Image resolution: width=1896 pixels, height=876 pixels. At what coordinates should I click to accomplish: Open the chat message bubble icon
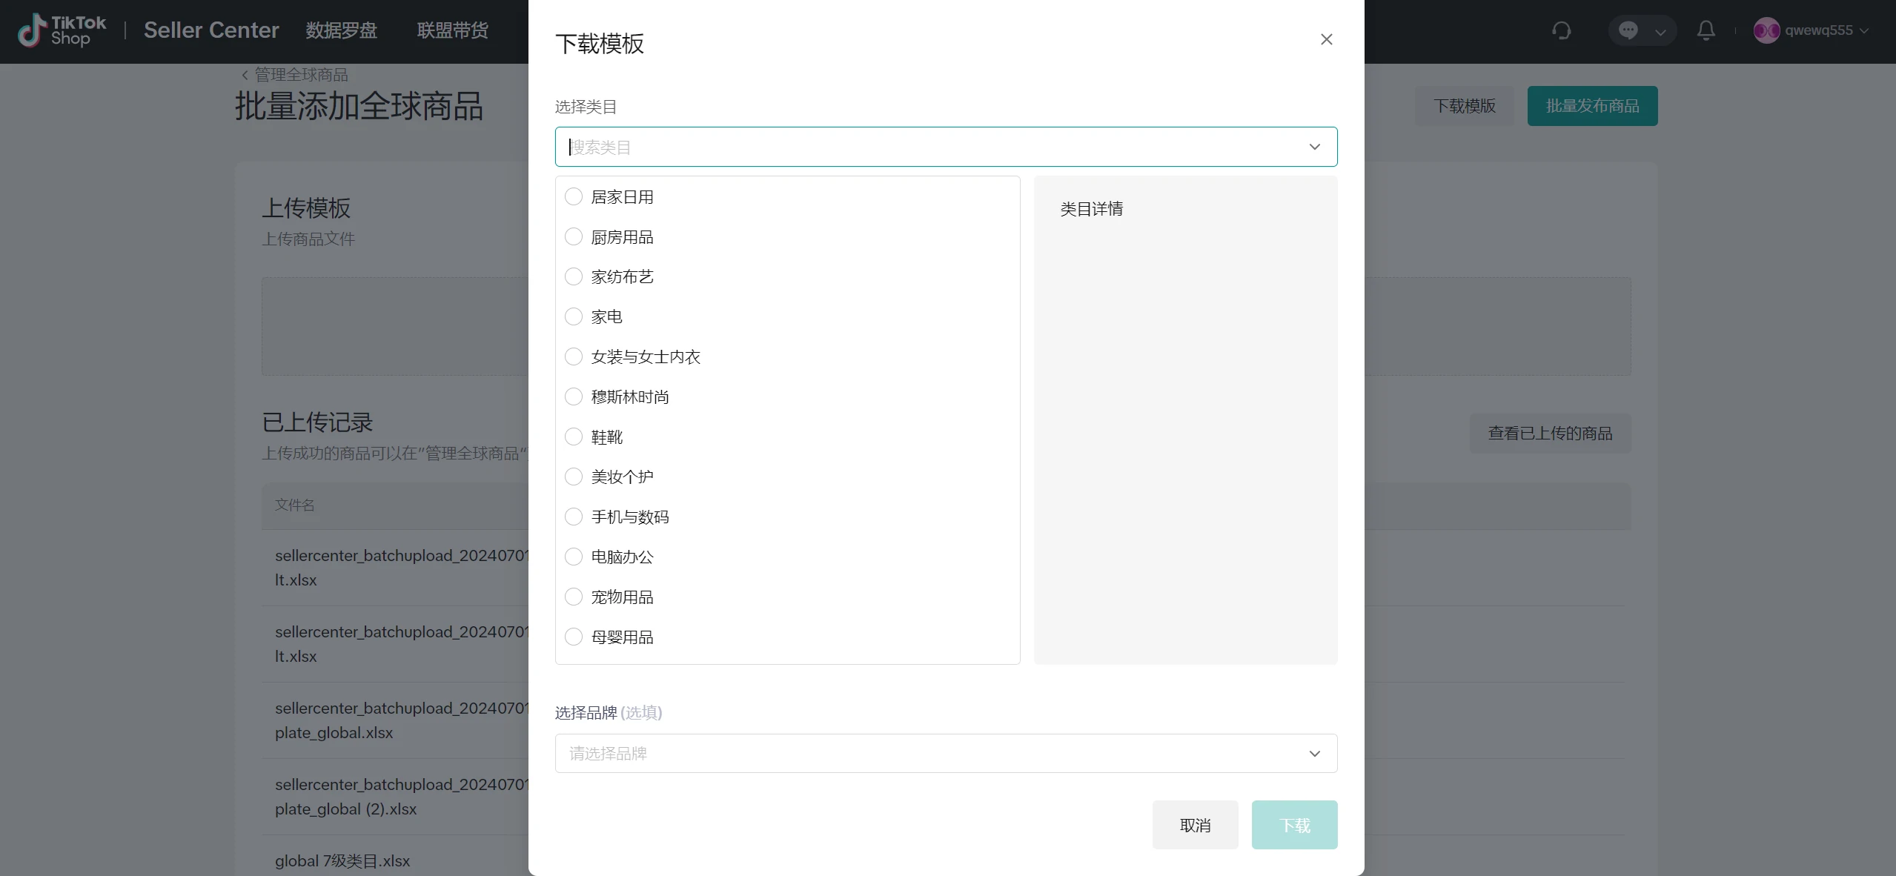pos(1628,30)
